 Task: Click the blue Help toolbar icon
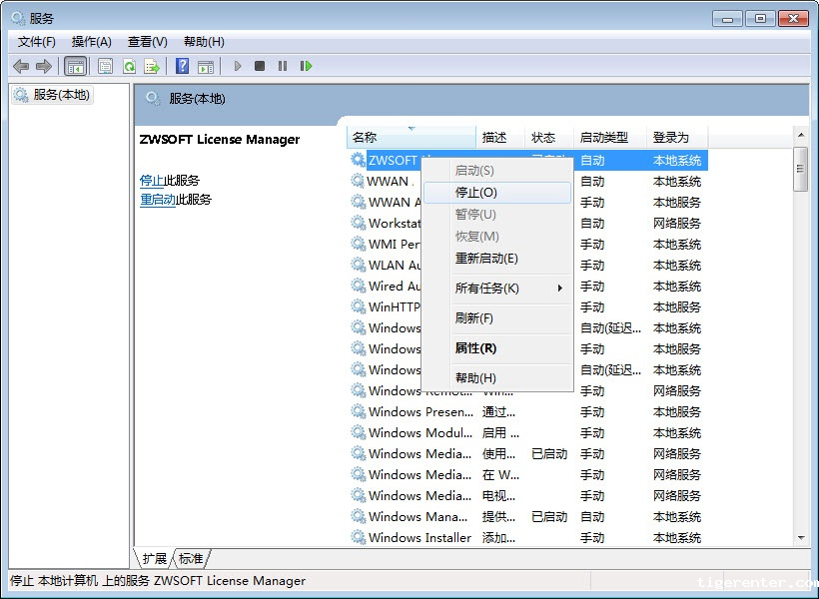[182, 66]
